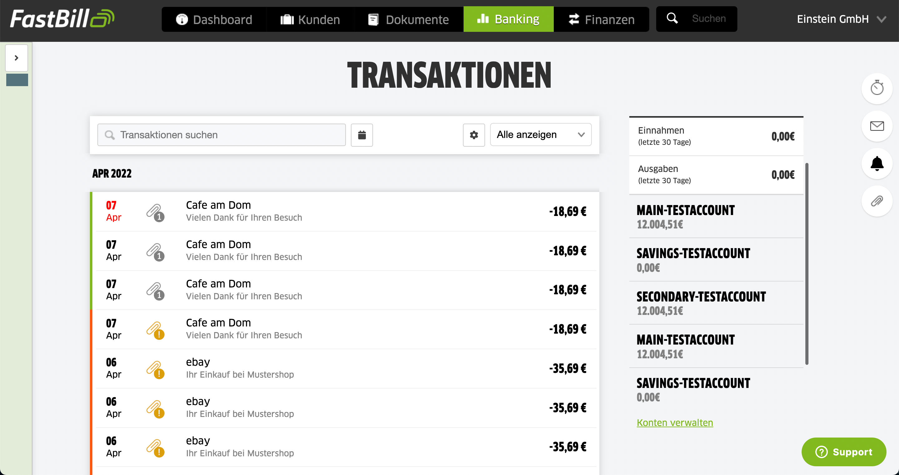Click the paperclip attachment icon on red-dated Cafe am Dom
This screenshot has height=475, width=899.
(155, 212)
